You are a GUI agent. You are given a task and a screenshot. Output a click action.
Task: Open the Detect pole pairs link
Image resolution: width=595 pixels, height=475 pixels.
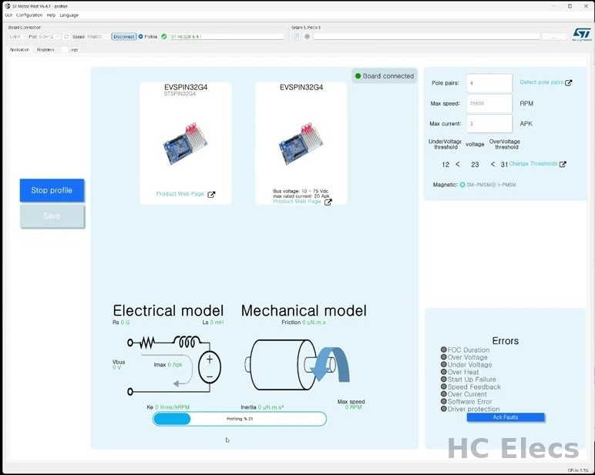[542, 82]
